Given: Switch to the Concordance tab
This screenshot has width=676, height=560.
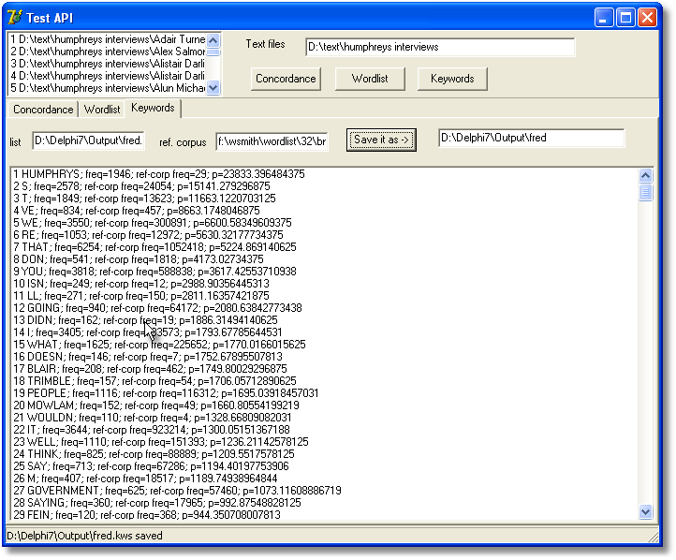Looking at the screenshot, I should click(43, 110).
